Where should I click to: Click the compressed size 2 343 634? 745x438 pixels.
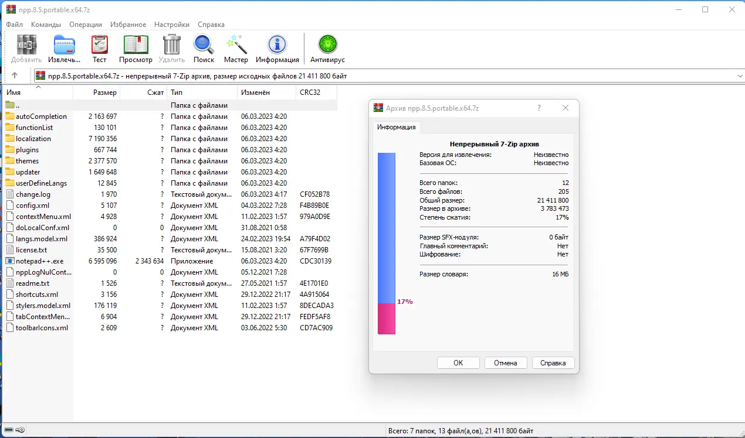[x=149, y=261]
